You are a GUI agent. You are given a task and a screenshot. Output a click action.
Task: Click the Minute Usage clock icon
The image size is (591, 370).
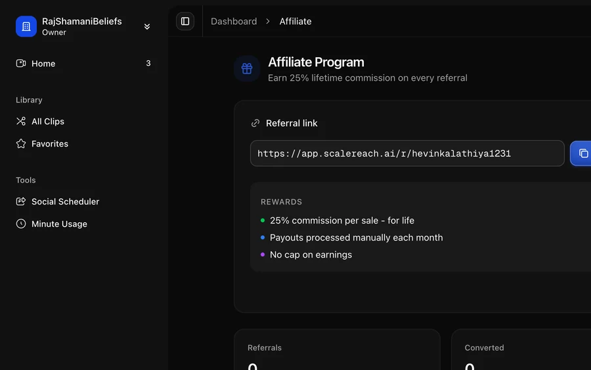pyautogui.click(x=21, y=223)
